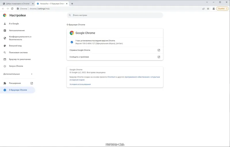This screenshot has height=147, width=230.
Task: Click the Google Chrome logo in about card
Action: [x=72, y=33]
